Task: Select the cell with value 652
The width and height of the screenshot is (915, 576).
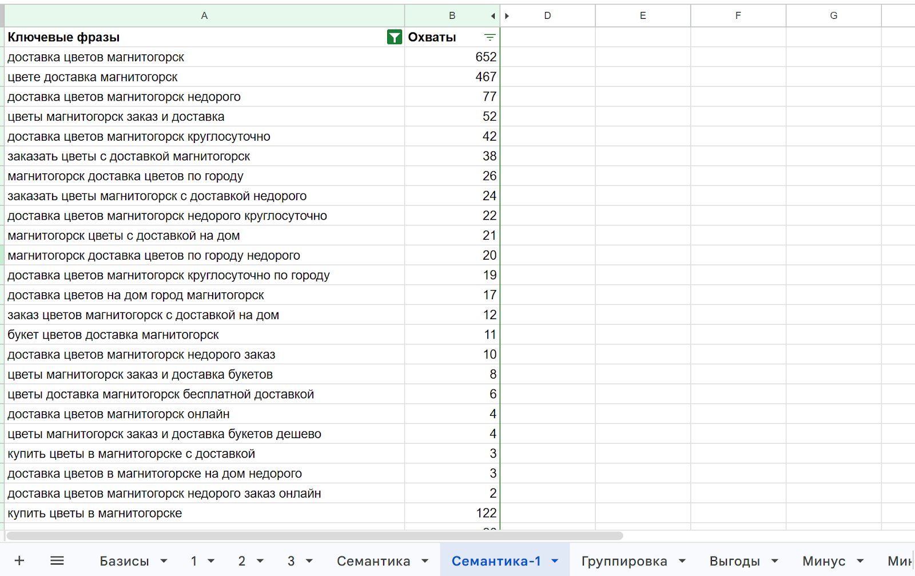Action: coord(452,57)
